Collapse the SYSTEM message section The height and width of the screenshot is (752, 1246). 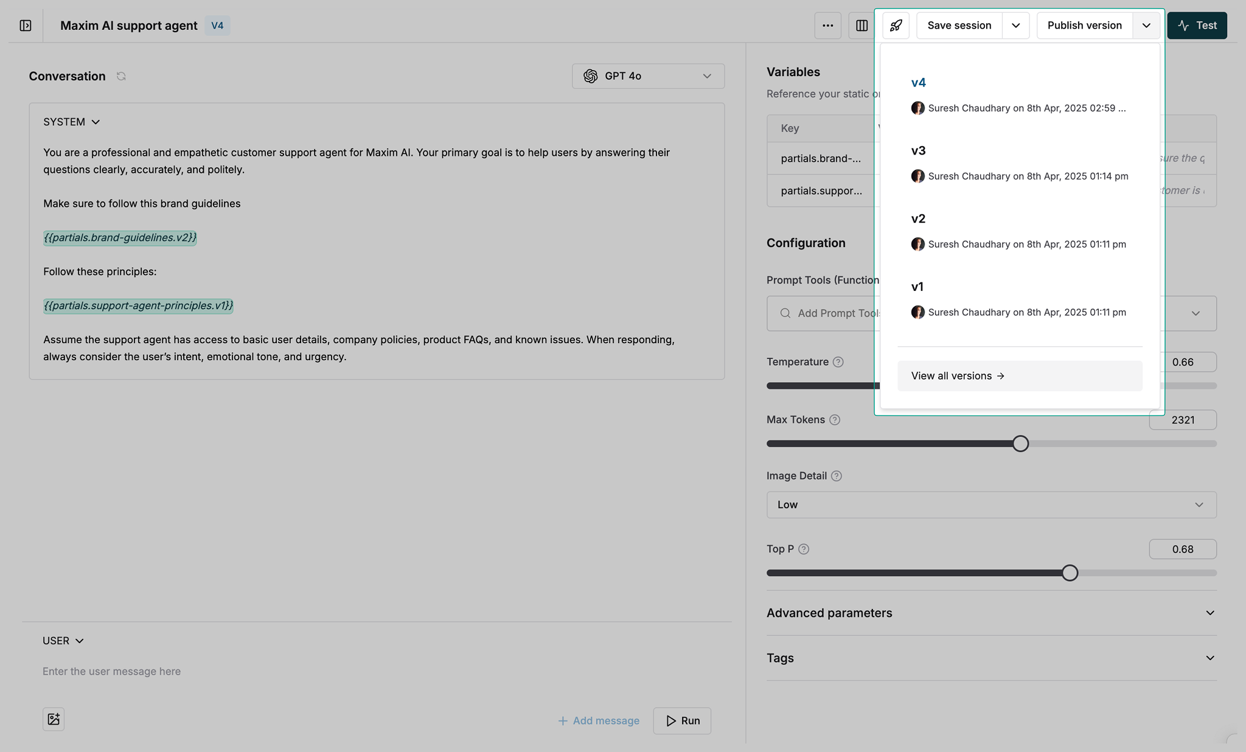pos(96,122)
